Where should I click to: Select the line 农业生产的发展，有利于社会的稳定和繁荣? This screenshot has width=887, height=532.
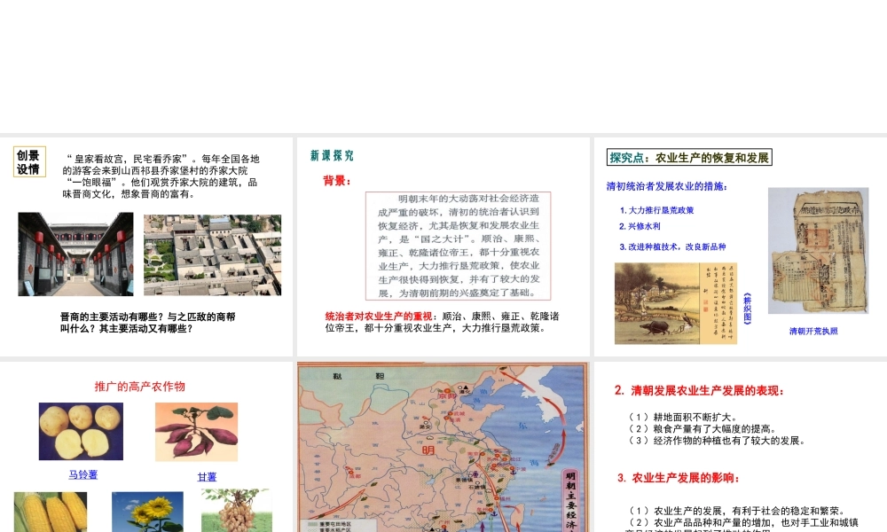737,511
